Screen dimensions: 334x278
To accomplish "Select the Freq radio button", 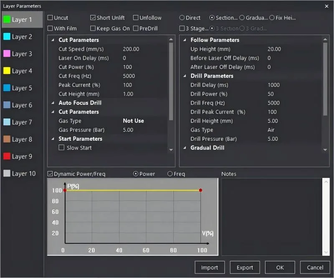I will point(170,174).
